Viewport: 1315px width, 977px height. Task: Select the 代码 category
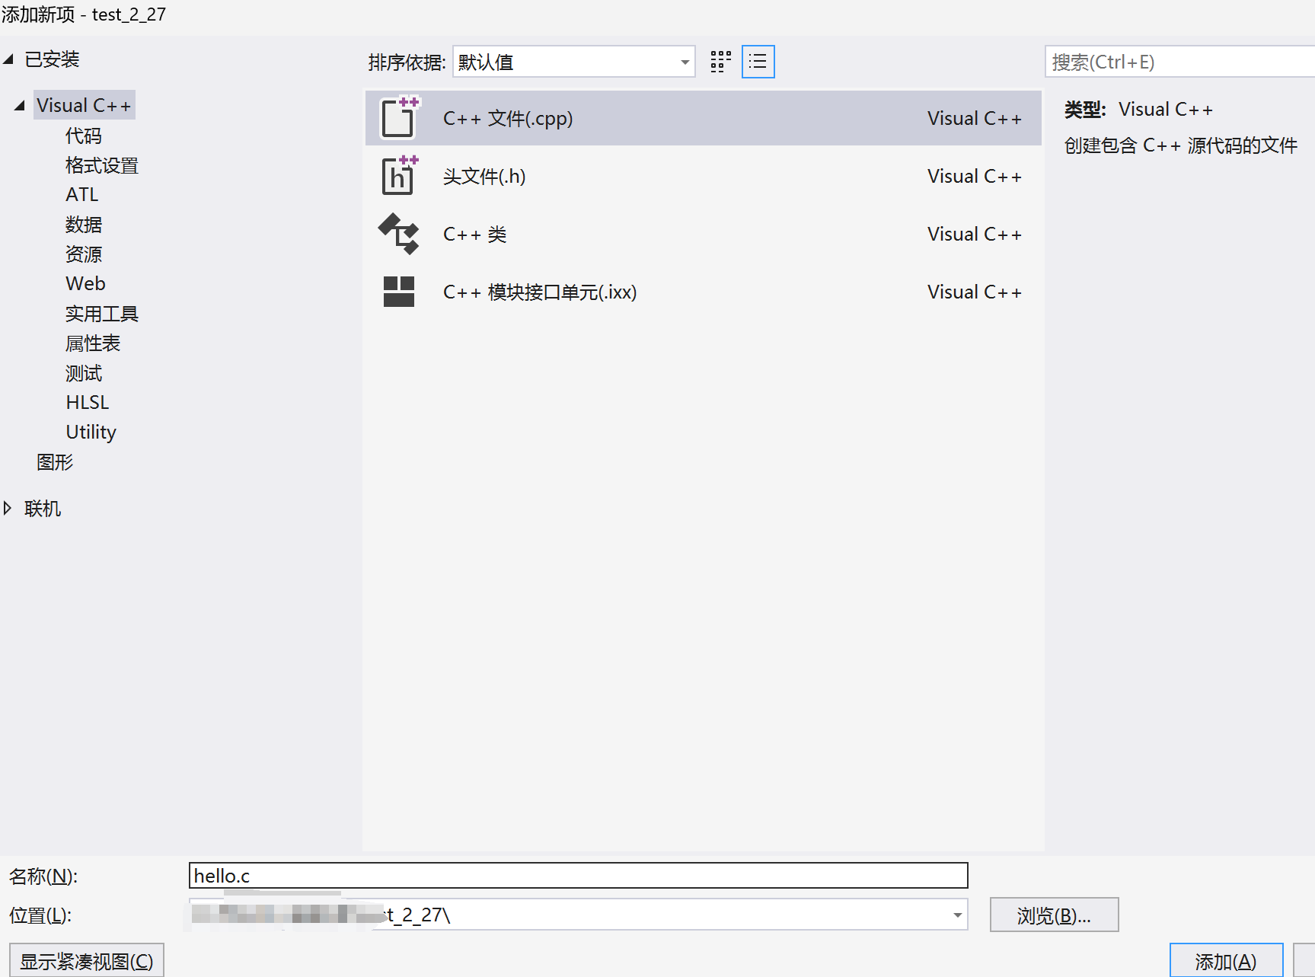tap(84, 136)
